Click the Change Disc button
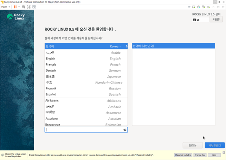This screenshot has width=226, height=160. click(200, 155)
